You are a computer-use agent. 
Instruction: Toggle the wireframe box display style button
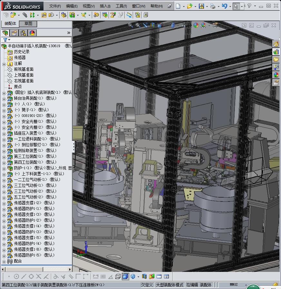coord(118,276)
